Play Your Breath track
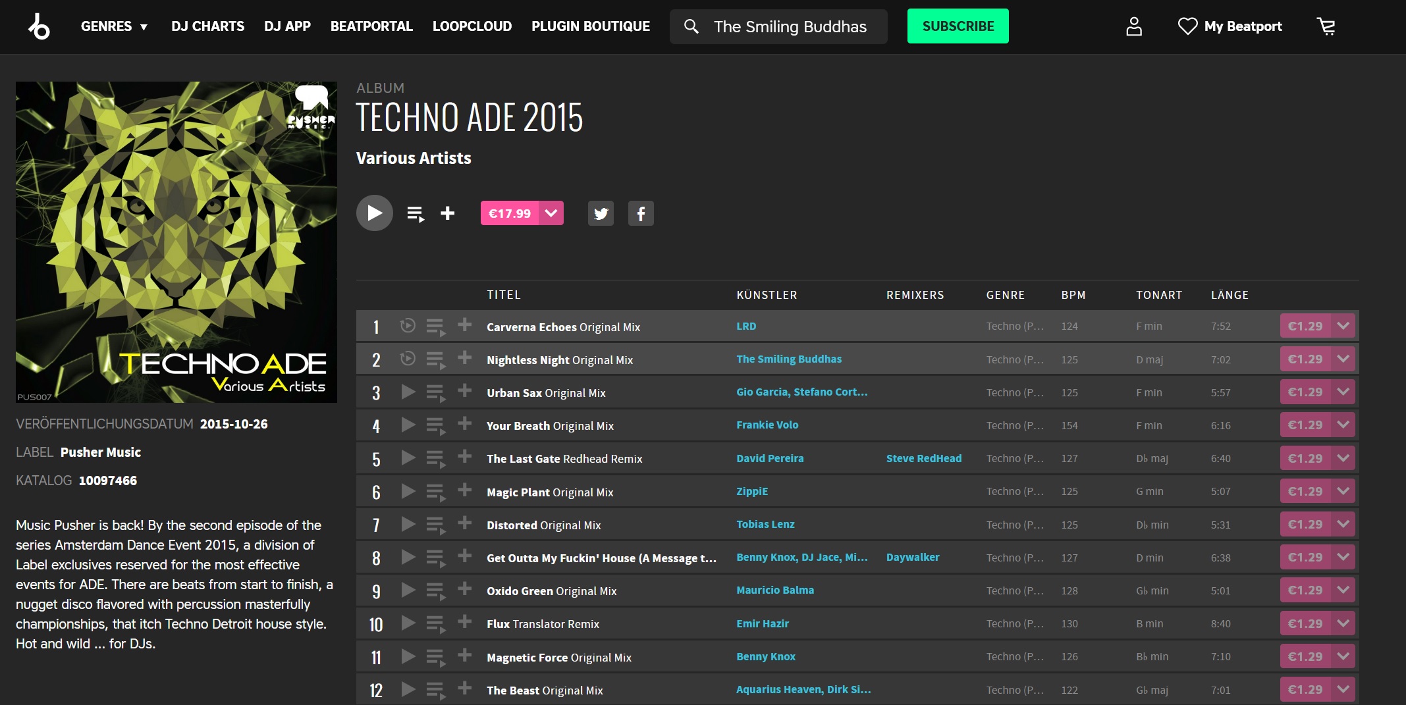The image size is (1406, 705). coord(408,425)
